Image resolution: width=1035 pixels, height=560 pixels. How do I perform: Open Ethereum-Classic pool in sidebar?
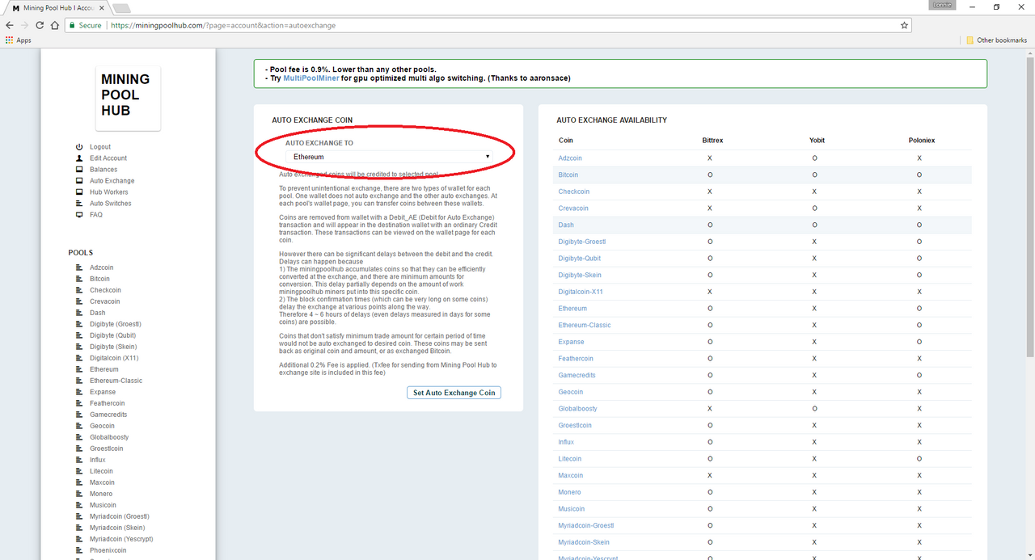click(116, 381)
